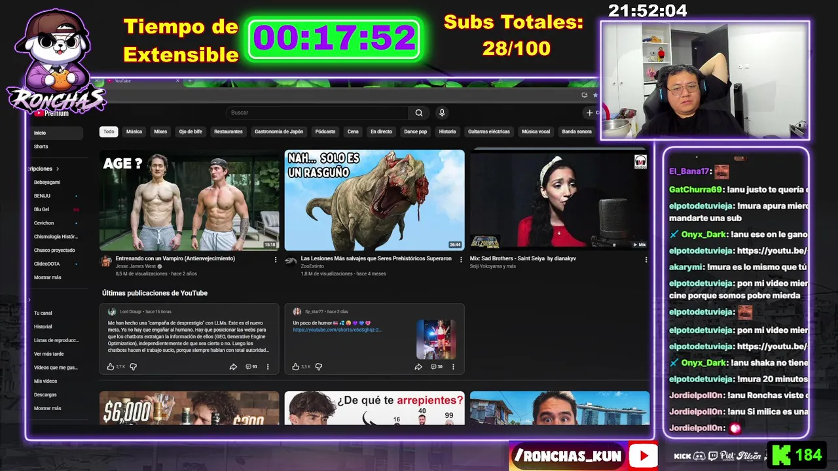Screen dimensions: 838x471
Task: Select the Pódcasts filter chip
Action: click(325, 131)
